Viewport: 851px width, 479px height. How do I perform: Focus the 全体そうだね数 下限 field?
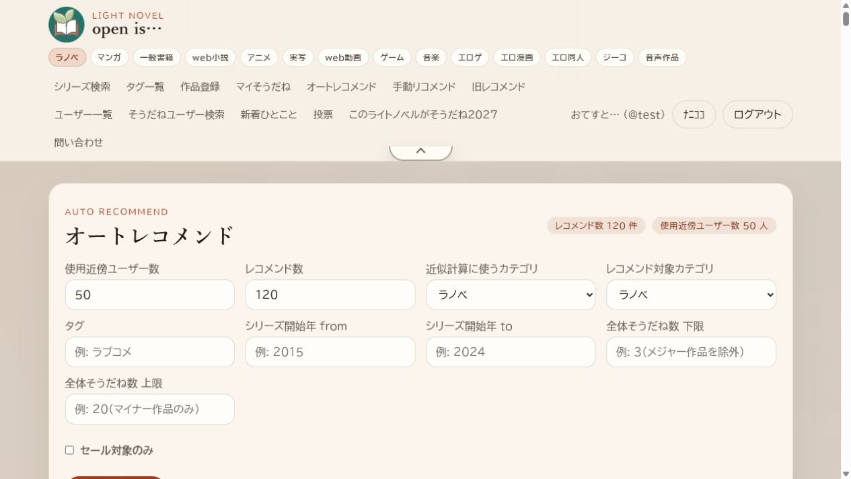tap(691, 352)
